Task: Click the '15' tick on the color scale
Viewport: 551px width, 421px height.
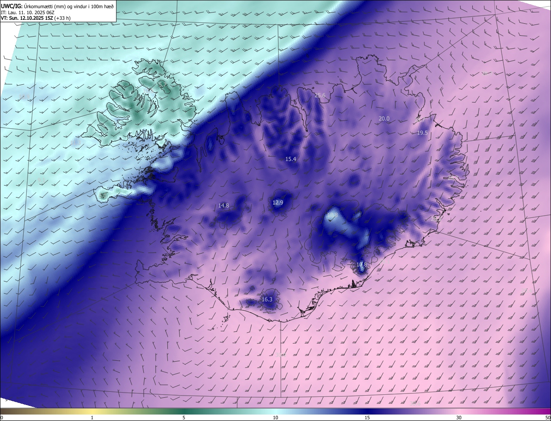Action: tap(367, 418)
